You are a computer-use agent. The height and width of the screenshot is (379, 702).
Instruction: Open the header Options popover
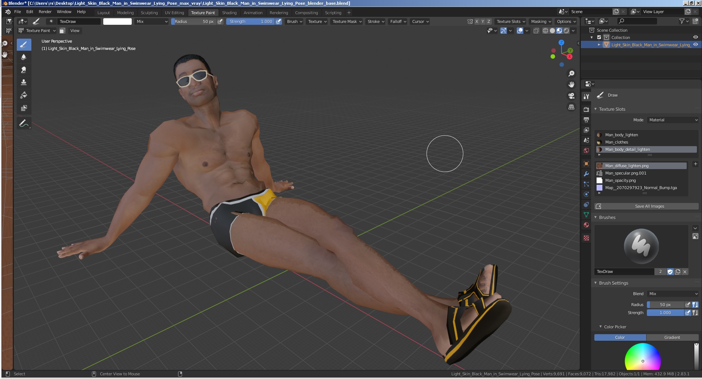(566, 22)
